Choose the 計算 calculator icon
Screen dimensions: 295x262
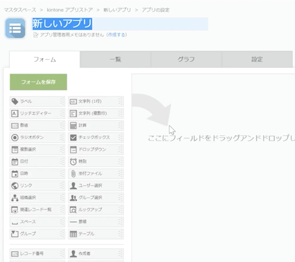(x=73, y=125)
